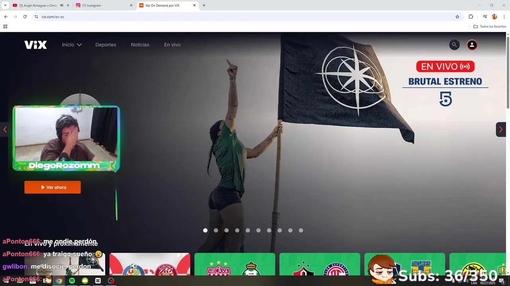Image resolution: width=510 pixels, height=286 pixels.
Task: Expand the Inicio dropdown menu
Action: point(72,45)
